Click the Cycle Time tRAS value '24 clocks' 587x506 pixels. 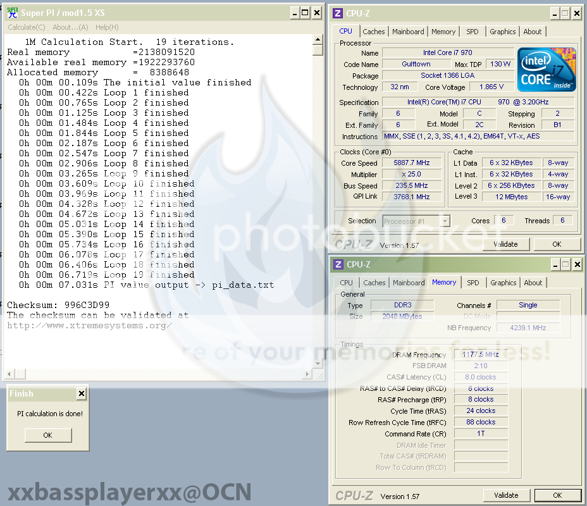click(481, 411)
